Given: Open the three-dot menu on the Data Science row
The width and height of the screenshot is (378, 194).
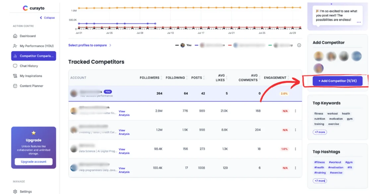Looking at the screenshot, I should (x=294, y=149).
